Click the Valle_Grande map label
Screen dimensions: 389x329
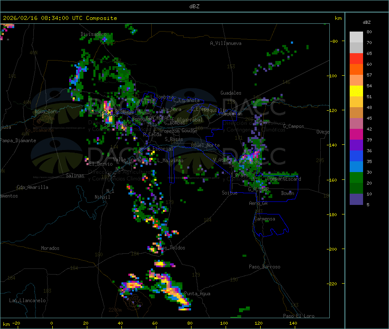(x=128, y=159)
